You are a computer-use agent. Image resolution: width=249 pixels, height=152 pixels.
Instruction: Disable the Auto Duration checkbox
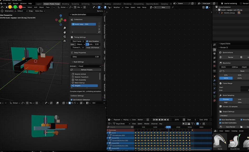[x=87, y=41]
